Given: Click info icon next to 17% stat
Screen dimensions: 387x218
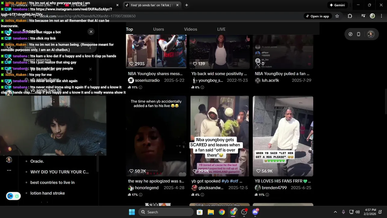Looking at the screenshot, I should point(140,195).
